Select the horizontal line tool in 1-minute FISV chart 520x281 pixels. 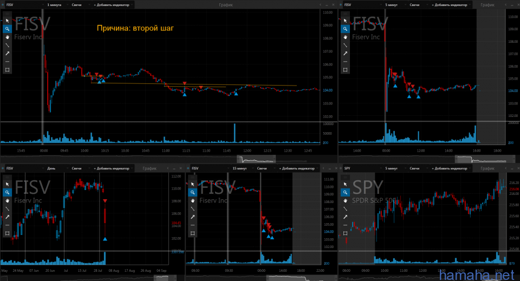point(7,62)
